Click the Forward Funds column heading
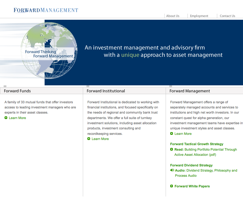 (x=17, y=91)
